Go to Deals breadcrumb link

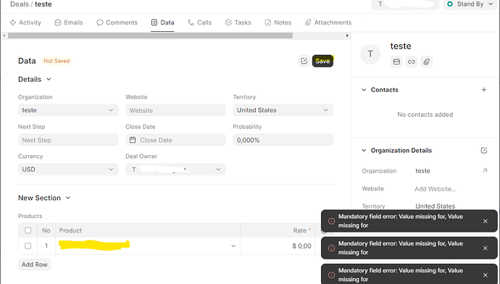coord(19,4)
